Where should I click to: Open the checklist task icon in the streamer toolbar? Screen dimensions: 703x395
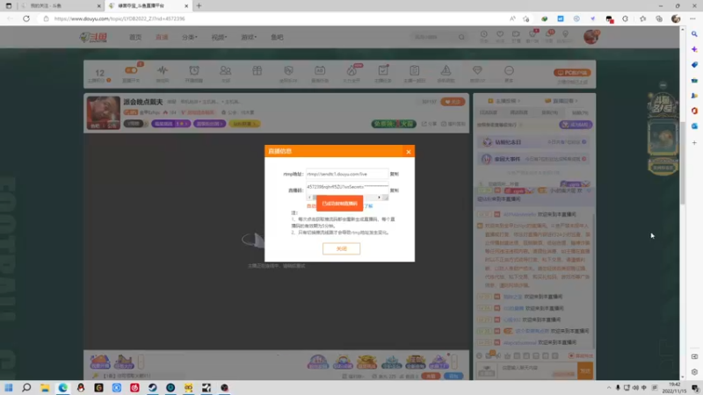coord(383,70)
